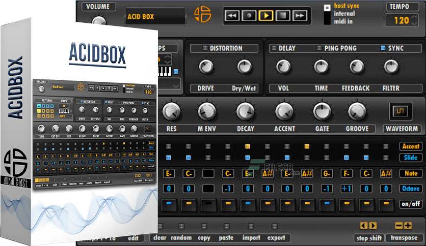Click the record transport button
The width and height of the screenshot is (426, 246).
coord(249,15)
